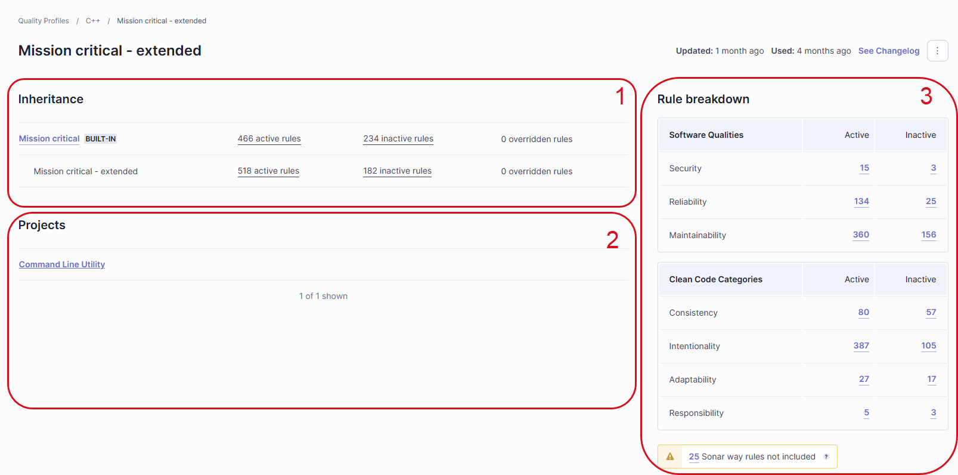Open Command Line Utility project
This screenshot has width=958, height=475.
pos(62,264)
